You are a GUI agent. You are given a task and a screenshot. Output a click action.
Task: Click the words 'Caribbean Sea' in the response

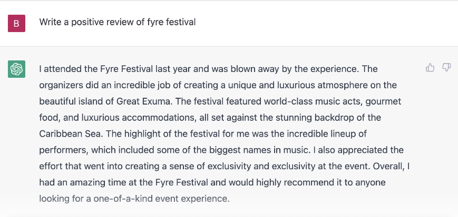[71, 133]
